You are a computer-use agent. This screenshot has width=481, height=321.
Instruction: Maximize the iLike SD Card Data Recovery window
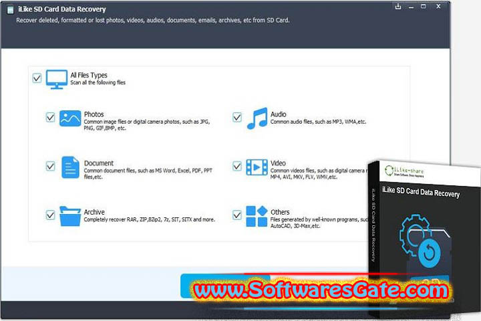click(424, 7)
